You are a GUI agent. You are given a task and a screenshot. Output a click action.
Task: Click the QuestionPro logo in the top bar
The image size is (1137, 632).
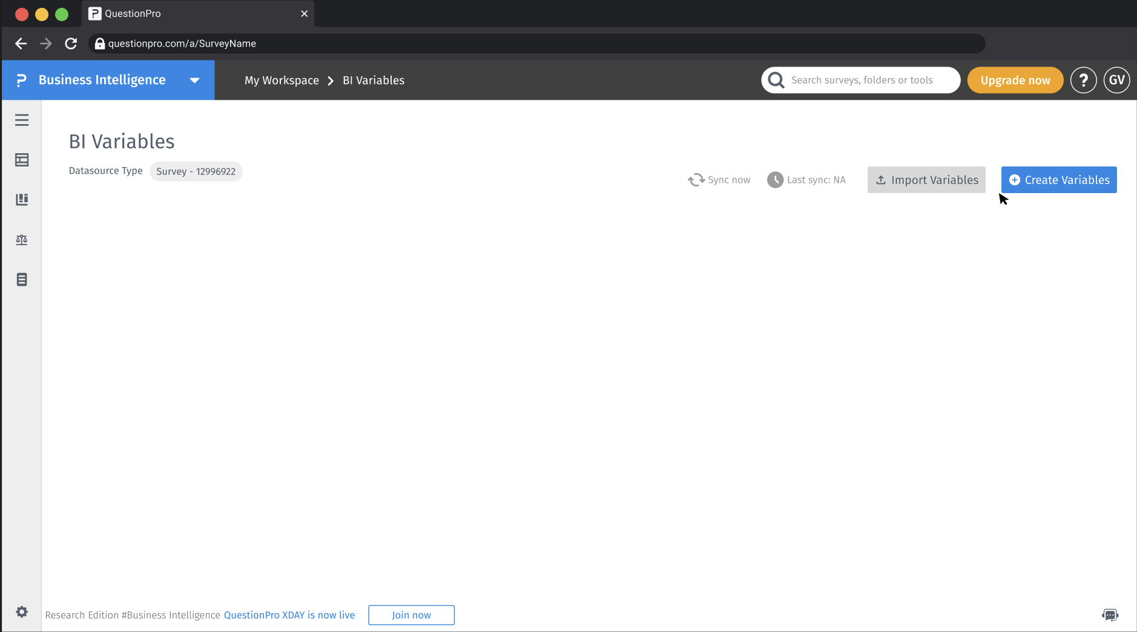tap(21, 80)
